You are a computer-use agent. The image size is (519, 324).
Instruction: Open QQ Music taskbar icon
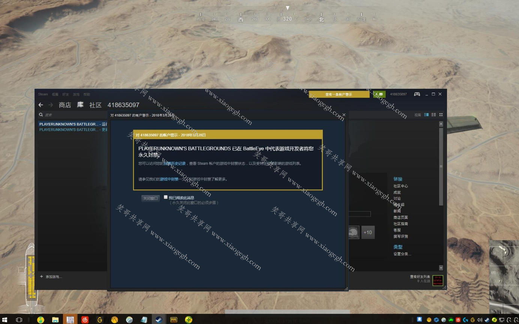tap(40, 320)
